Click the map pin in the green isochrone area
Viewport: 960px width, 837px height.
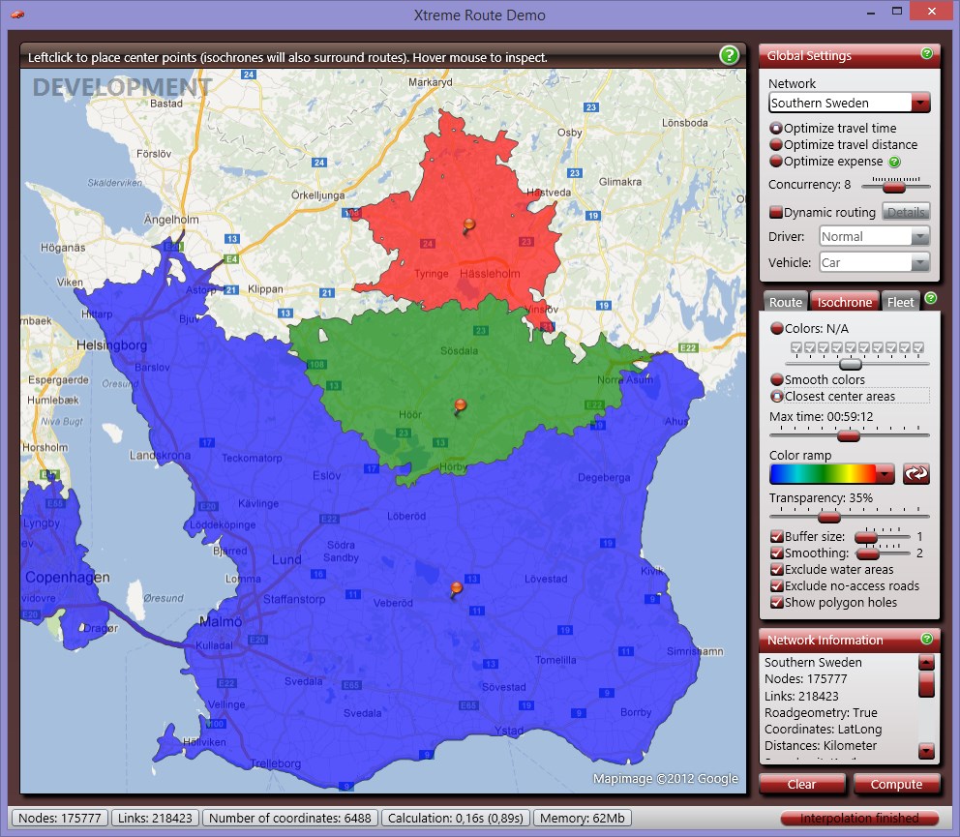[x=460, y=405]
